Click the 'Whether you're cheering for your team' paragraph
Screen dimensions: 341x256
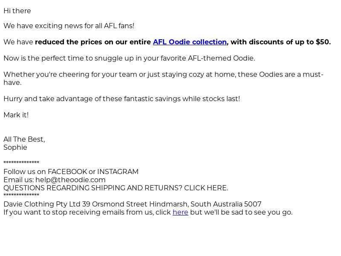click(x=164, y=79)
